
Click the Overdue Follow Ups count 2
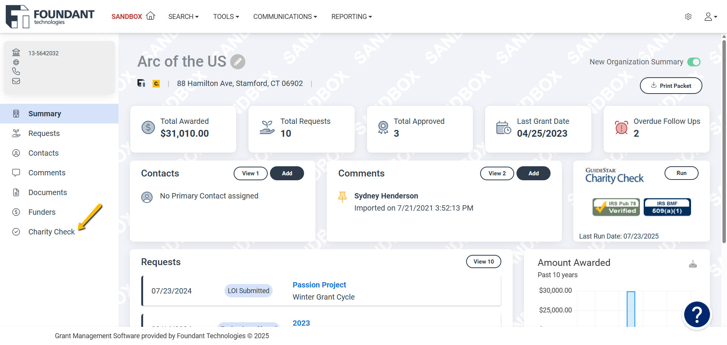tap(636, 133)
